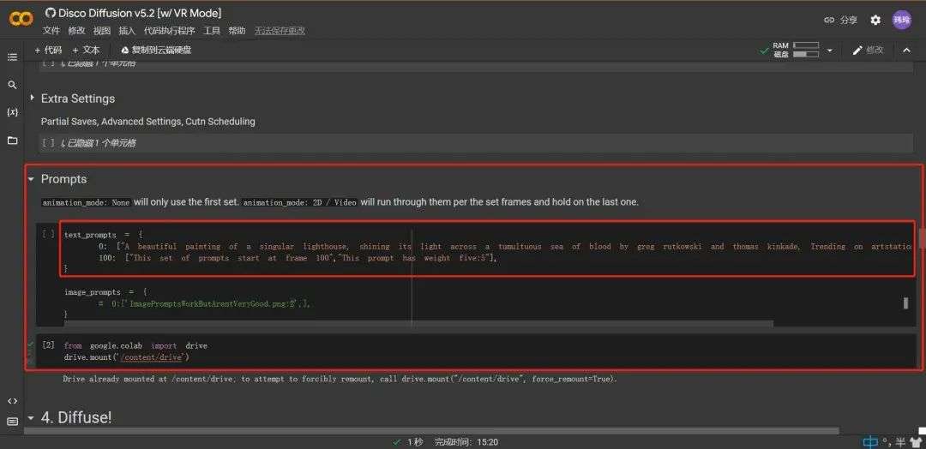
Task: Open the 文件 menu
Action: click(x=51, y=31)
